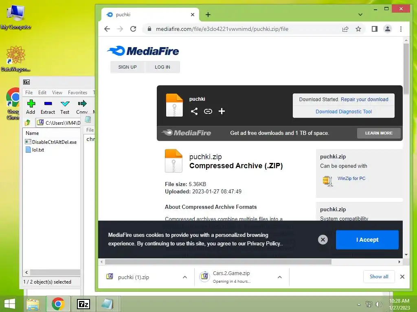
Task: Open DataWagon desktop shortcut
Action: coord(15,58)
